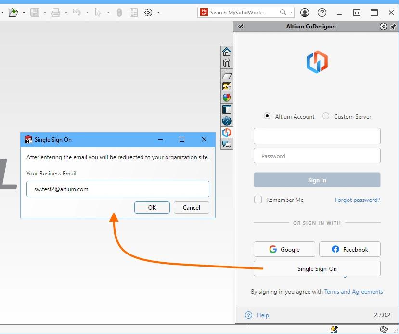Open Terms and Agreements
Image resolution: width=399 pixels, height=334 pixels.
[353, 292]
